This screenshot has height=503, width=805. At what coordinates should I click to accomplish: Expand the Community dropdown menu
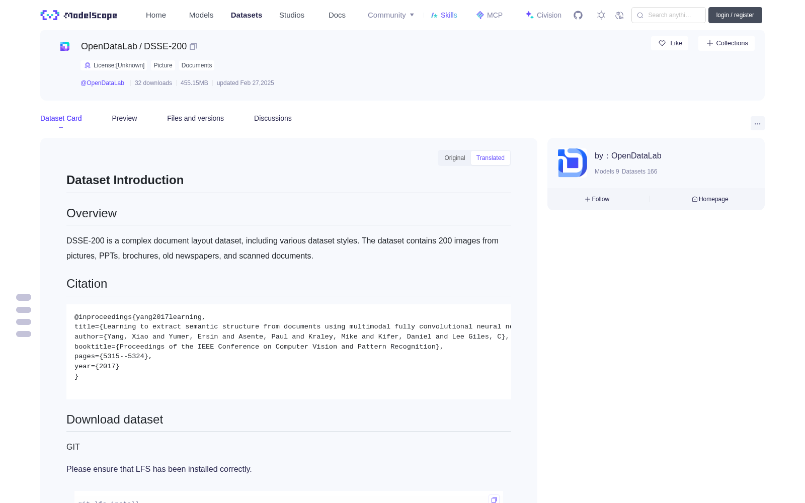[x=391, y=15]
